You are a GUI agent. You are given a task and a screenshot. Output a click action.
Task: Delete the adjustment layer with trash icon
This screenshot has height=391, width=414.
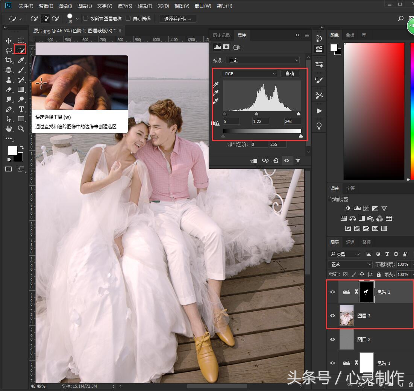pos(297,161)
